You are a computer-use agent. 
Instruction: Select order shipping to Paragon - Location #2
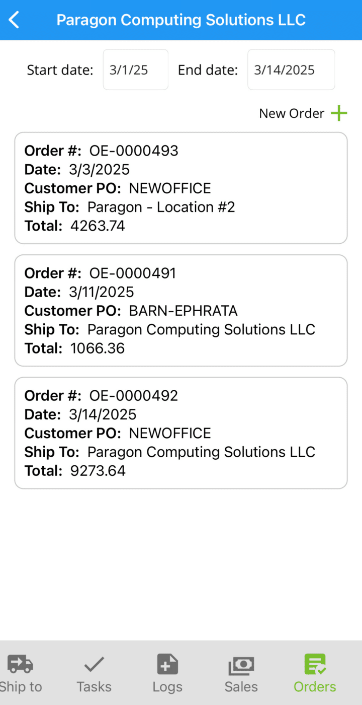coord(181,188)
